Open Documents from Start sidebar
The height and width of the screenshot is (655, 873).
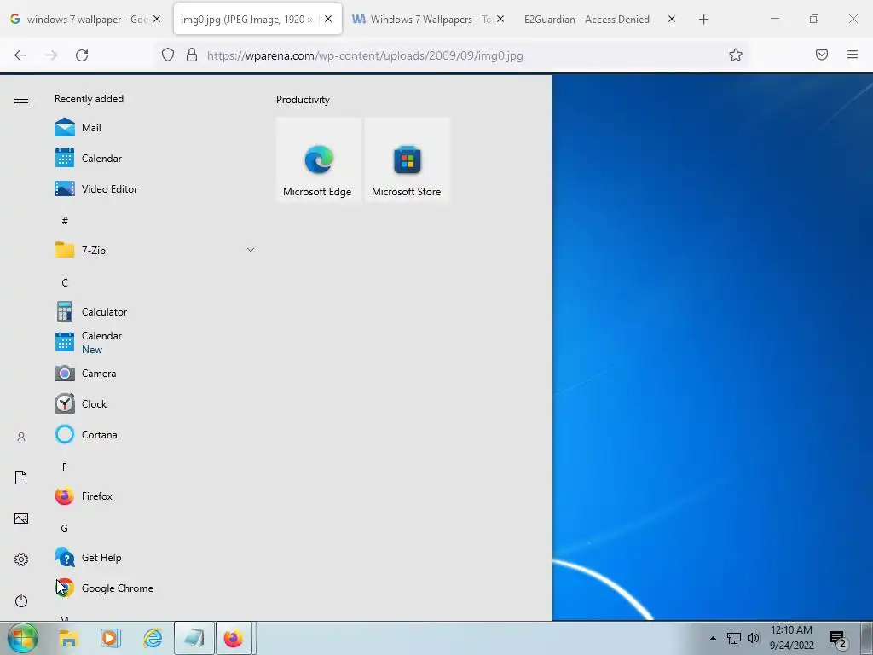[x=21, y=478]
